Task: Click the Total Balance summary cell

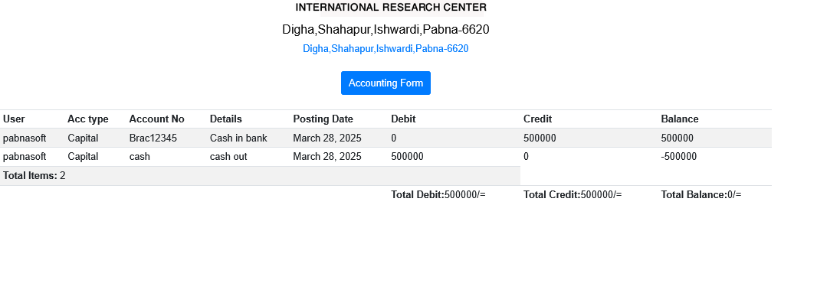Action: [x=701, y=195]
